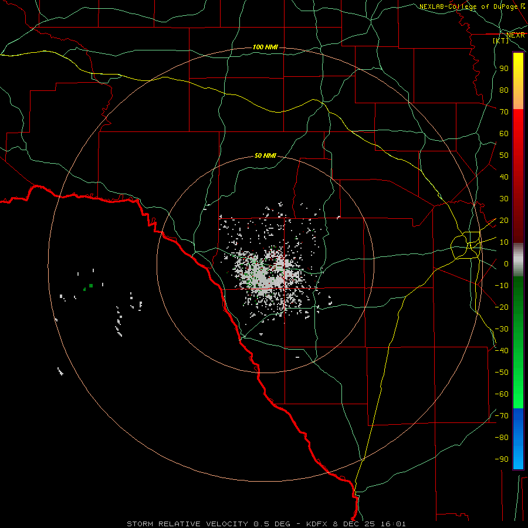Click the "50 NMI" range ring label
This screenshot has height=528, width=528.
coord(265,155)
